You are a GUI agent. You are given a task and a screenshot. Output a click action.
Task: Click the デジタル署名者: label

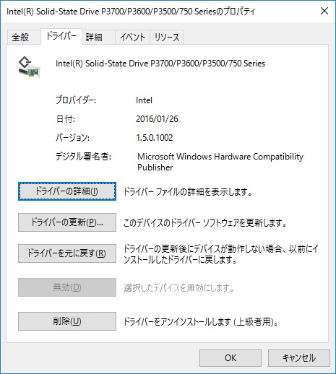pyautogui.click(x=84, y=157)
